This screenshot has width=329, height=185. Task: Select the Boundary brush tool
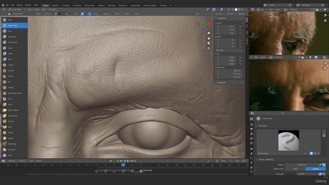[x=14, y=150]
